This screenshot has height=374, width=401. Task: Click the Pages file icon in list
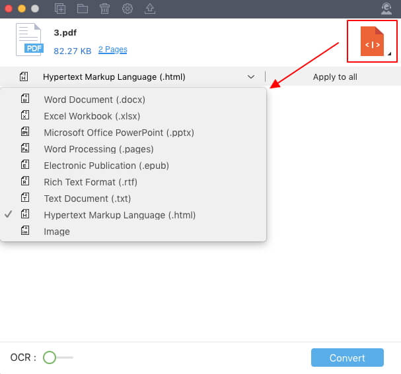point(25,148)
